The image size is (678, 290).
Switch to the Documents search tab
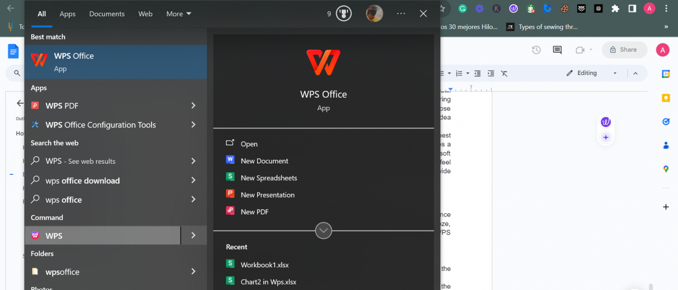point(107,14)
